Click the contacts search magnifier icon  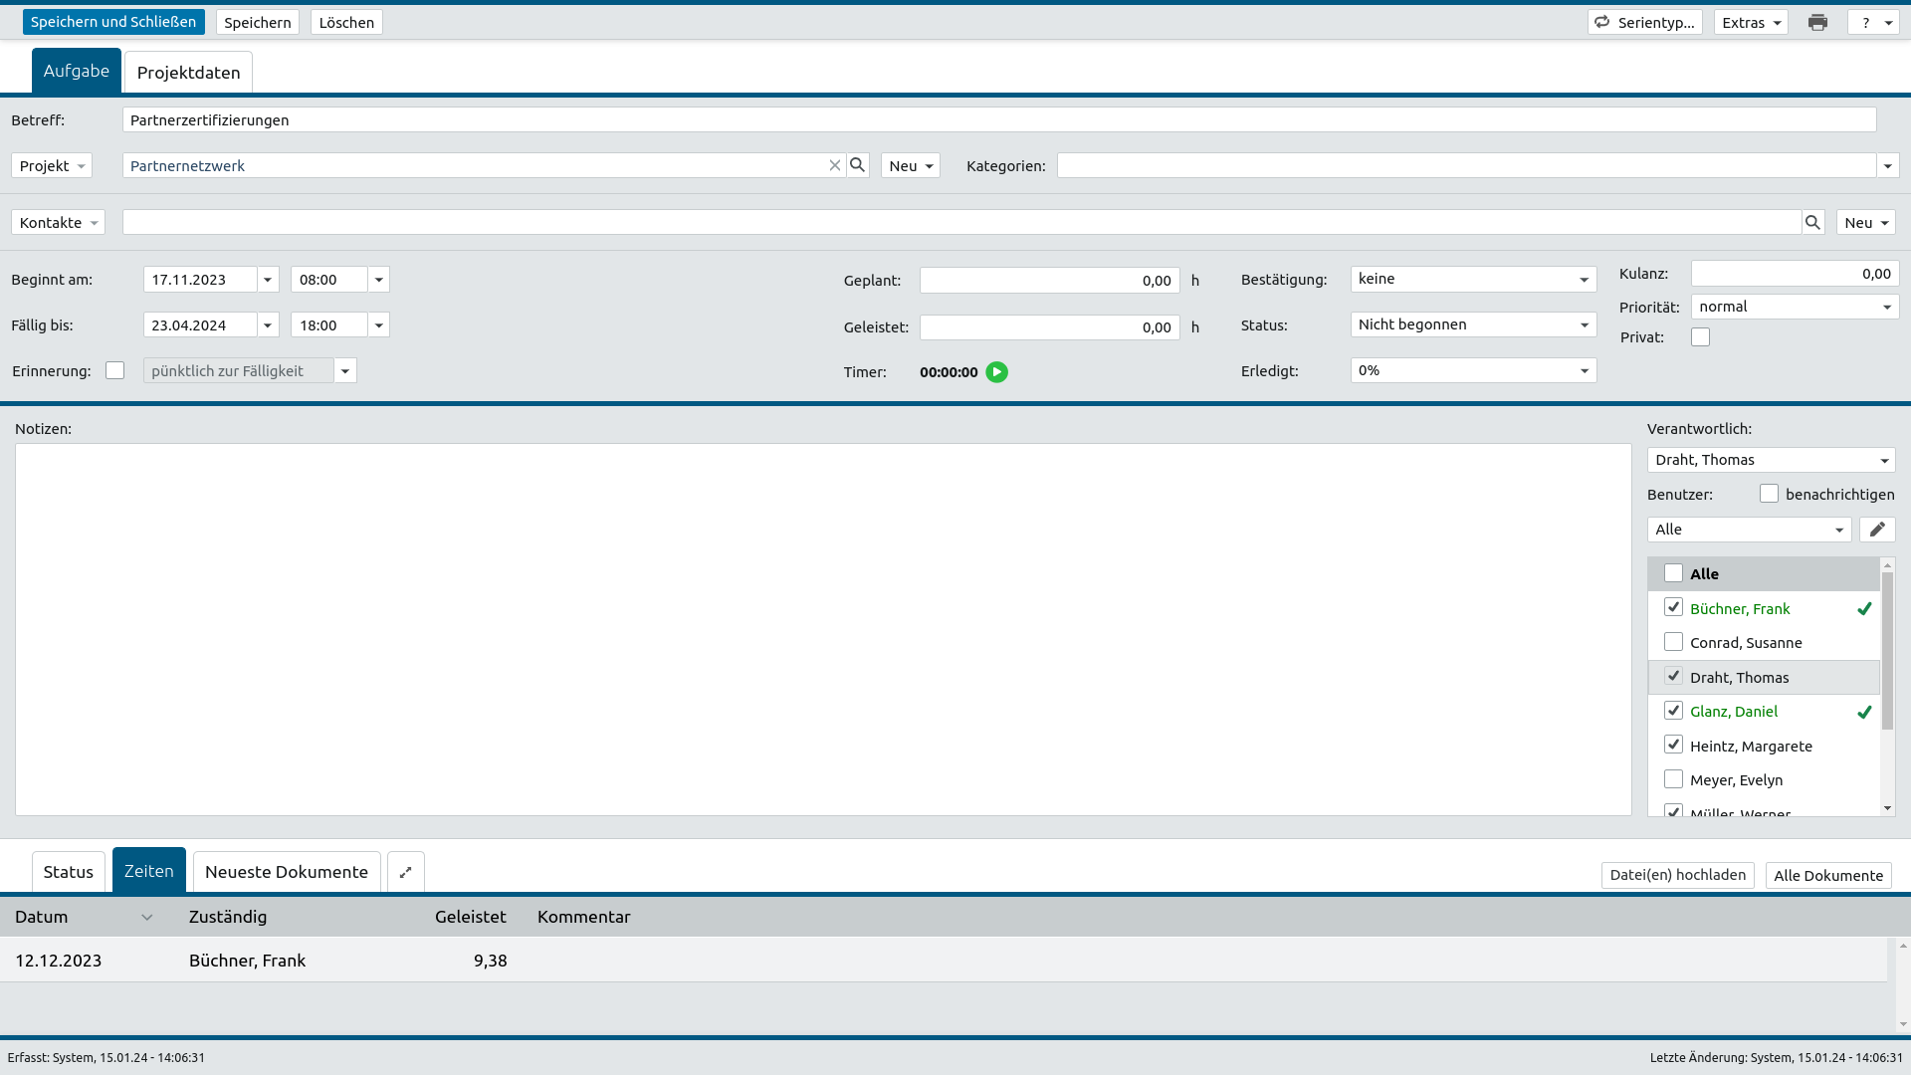pyautogui.click(x=1812, y=223)
